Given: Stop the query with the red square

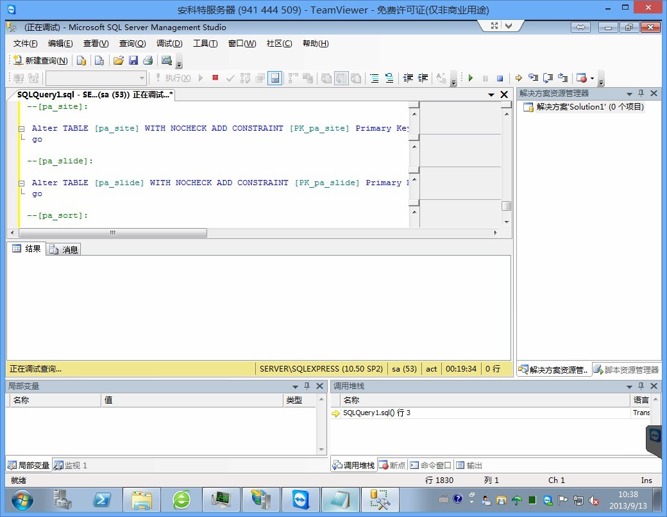Looking at the screenshot, I should tap(215, 78).
